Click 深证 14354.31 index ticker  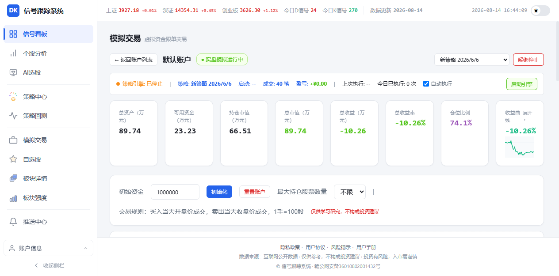189,10
